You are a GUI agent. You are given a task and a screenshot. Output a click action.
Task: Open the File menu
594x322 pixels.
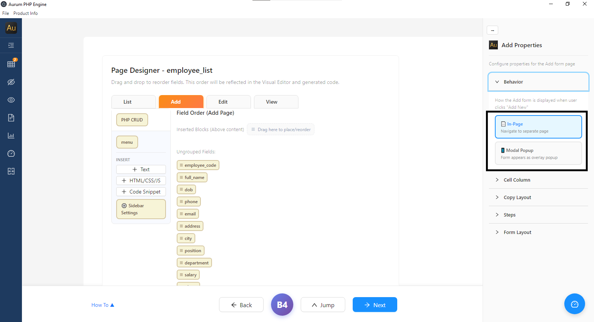6,13
